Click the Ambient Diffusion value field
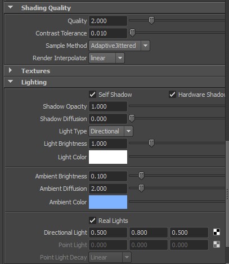Viewport: 229px width, 264px height. [108, 189]
